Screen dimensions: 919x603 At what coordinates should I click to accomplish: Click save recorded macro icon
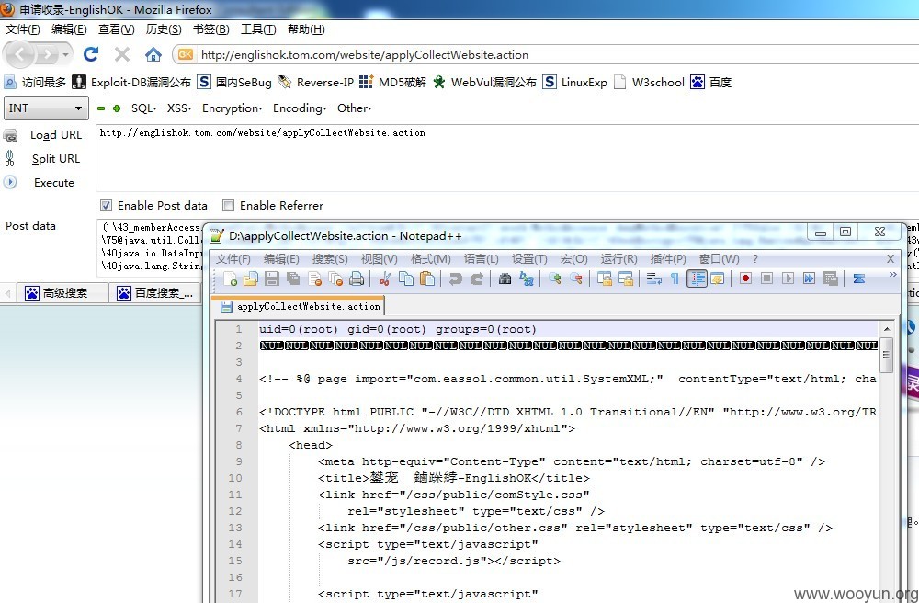click(831, 279)
